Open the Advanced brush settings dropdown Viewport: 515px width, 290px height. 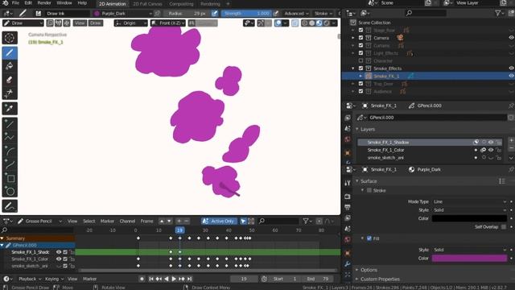pos(297,14)
